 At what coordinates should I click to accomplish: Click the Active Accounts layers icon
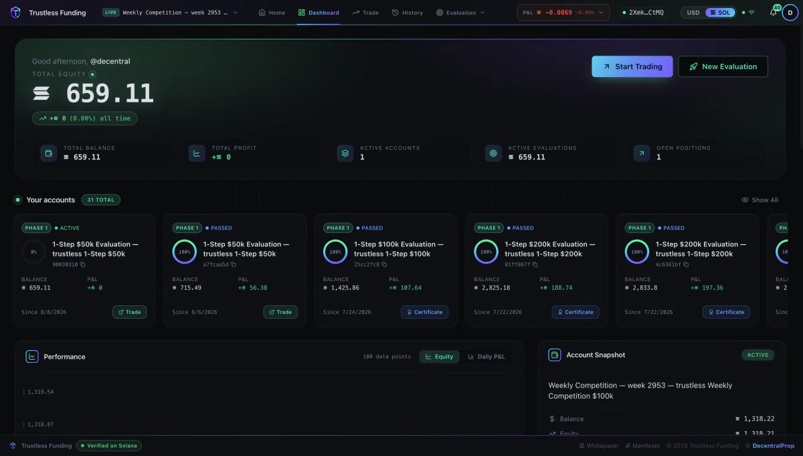pyautogui.click(x=345, y=153)
